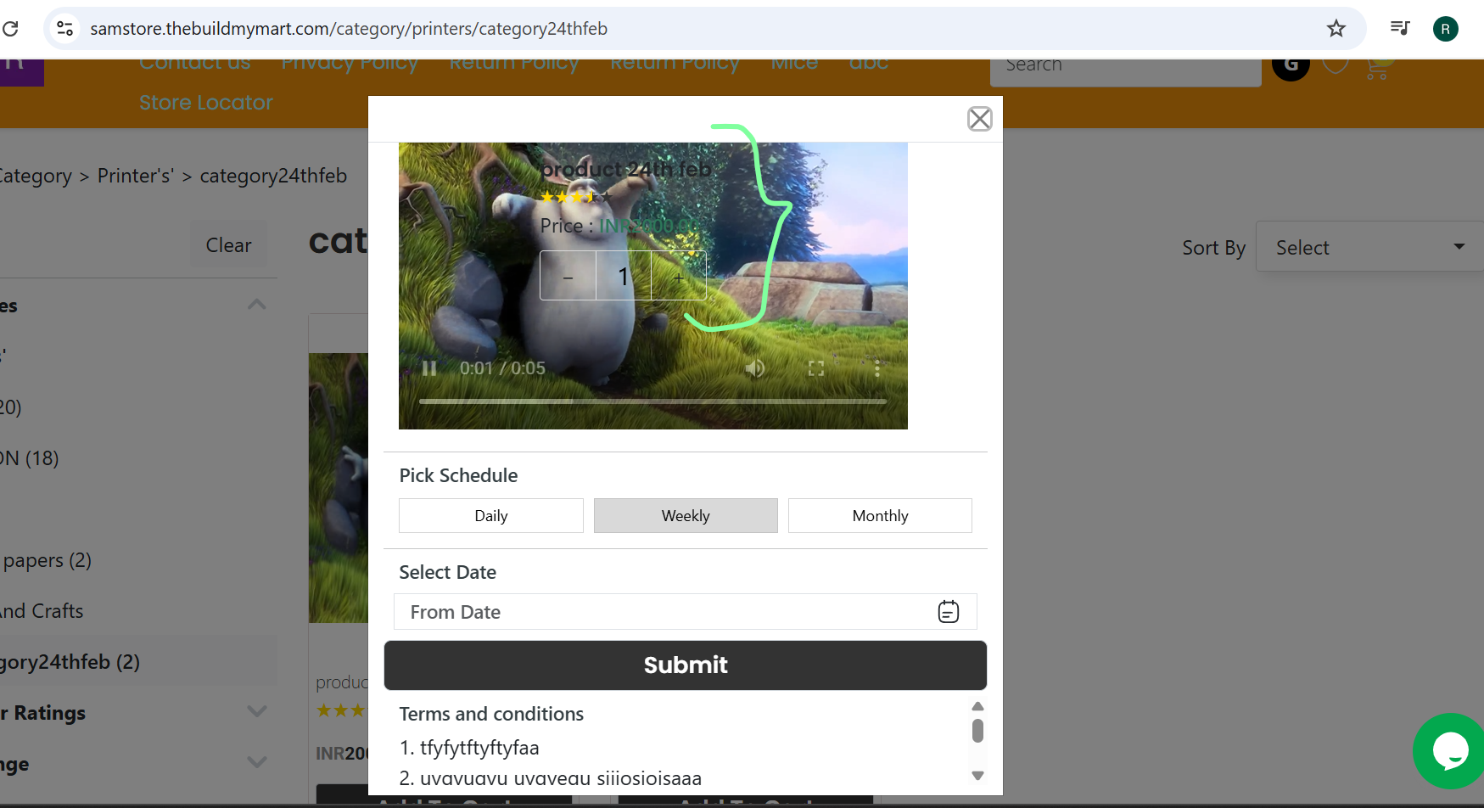Screen dimensions: 1484x808
Task: Click the 'product 24th feb' title
Action: pos(626,170)
